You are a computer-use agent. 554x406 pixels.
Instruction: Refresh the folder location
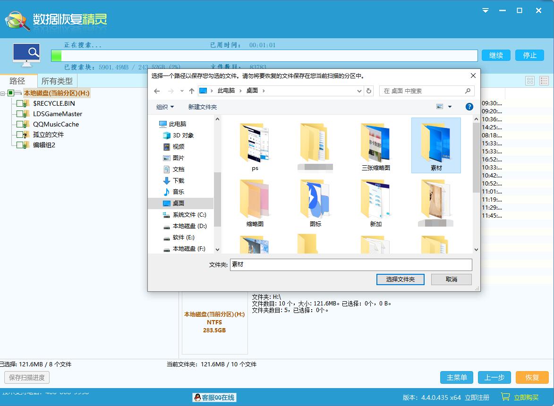pos(368,91)
